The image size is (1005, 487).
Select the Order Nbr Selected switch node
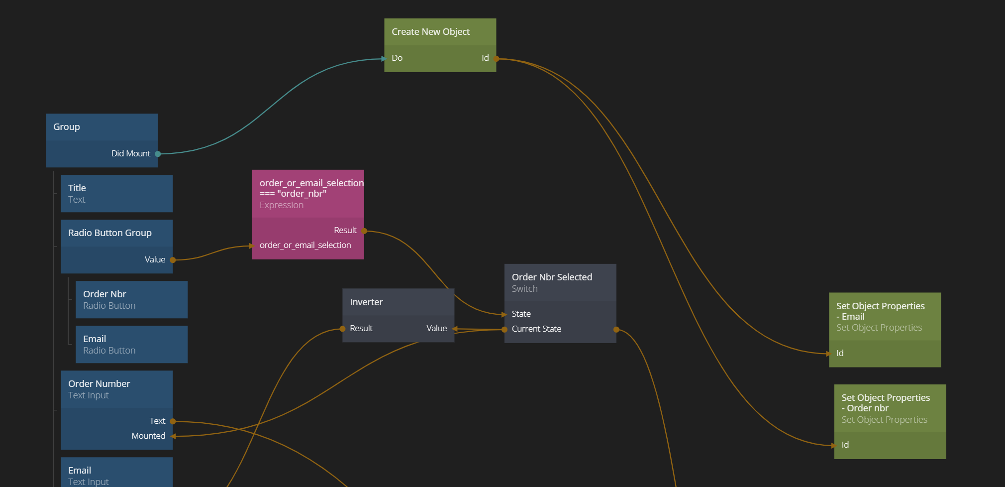(x=560, y=282)
